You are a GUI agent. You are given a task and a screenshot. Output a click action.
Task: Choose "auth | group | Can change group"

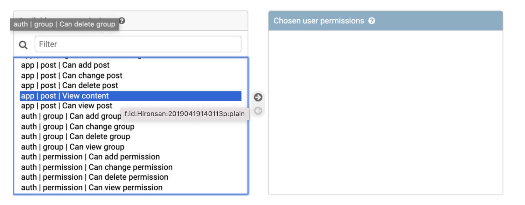(78, 127)
